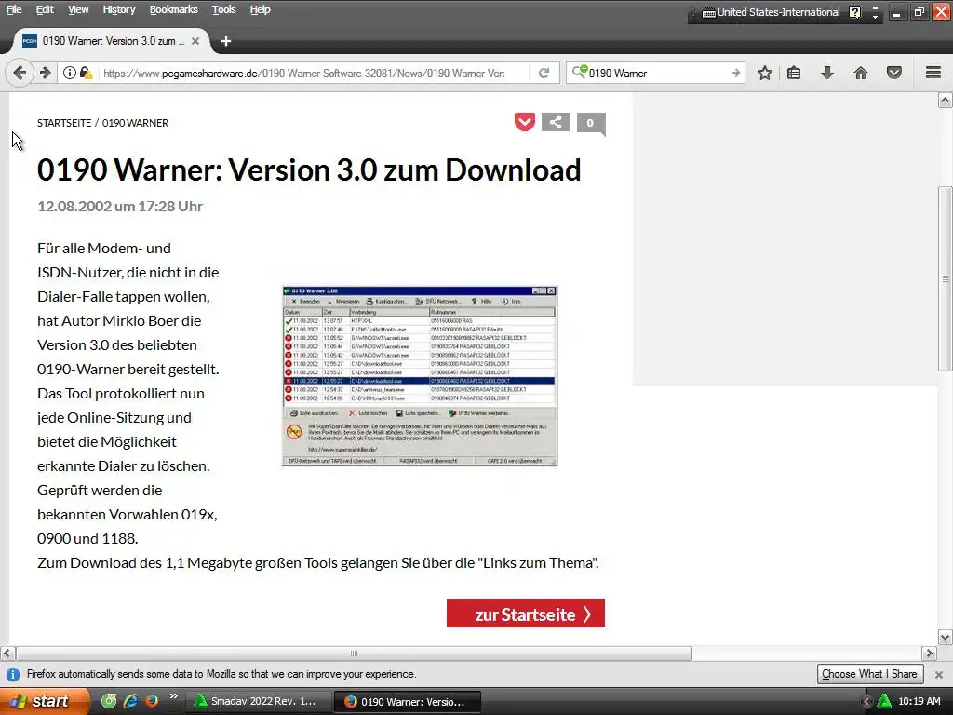This screenshot has width=953, height=715.
Task: Expand hidden system tray icons
Action: click(868, 702)
